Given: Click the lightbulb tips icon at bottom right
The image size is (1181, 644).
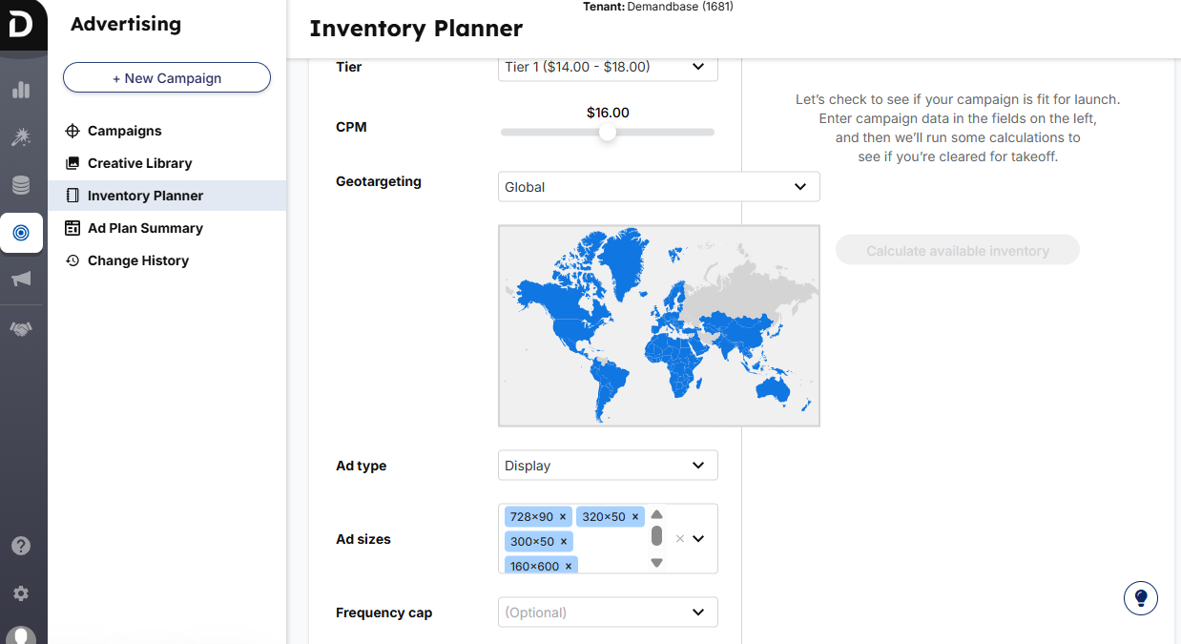Looking at the screenshot, I should [x=1140, y=597].
